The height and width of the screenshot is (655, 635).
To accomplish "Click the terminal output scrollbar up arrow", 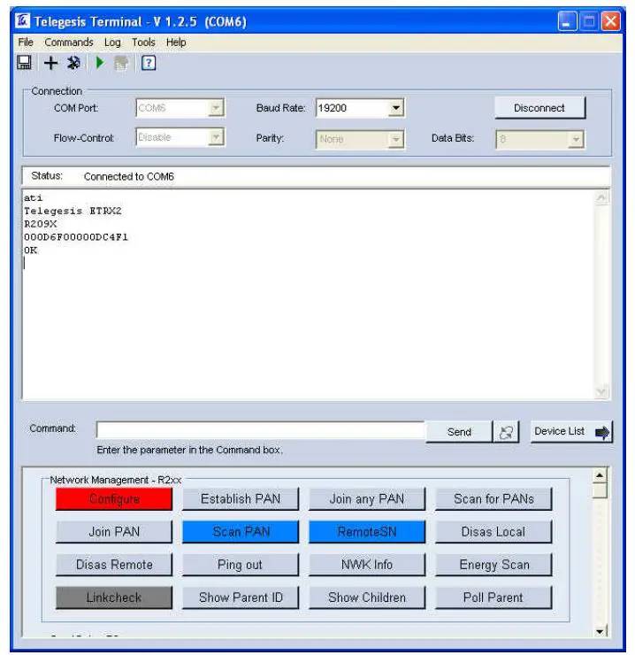I will coord(601,198).
